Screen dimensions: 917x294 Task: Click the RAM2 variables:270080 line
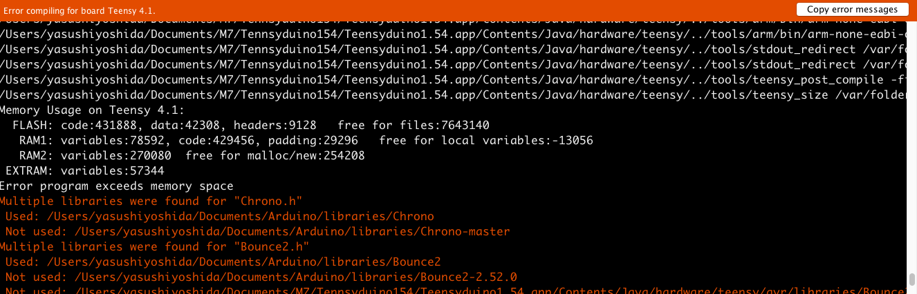(x=192, y=156)
